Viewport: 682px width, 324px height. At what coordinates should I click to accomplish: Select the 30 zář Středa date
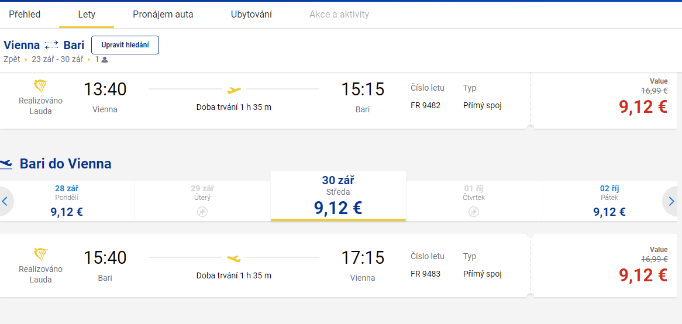tap(338, 196)
